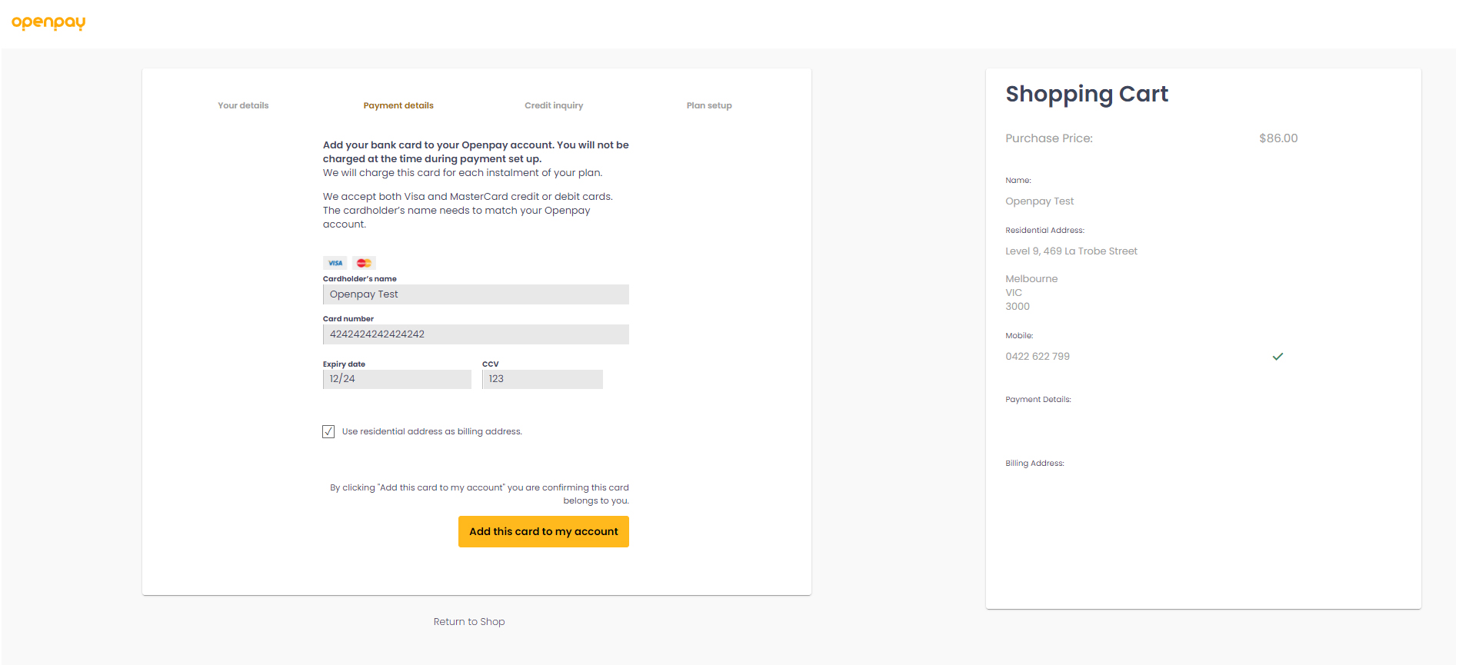
Task: Click the Visa card icon
Action: pos(335,263)
